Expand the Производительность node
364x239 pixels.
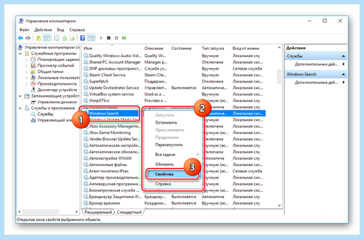pos(27,84)
